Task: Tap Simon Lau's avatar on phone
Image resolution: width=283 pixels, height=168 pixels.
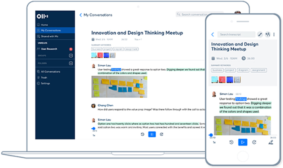Action: [214, 94]
